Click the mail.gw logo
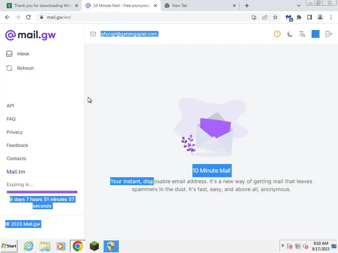 pyautogui.click(x=30, y=35)
